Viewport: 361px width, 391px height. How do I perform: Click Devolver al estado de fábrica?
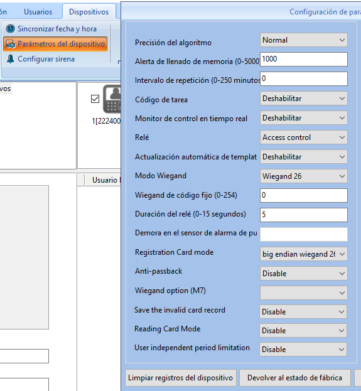point(294,378)
